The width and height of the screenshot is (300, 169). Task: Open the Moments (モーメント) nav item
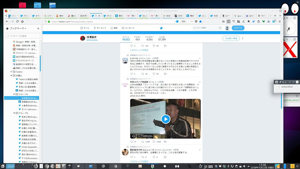100,28
